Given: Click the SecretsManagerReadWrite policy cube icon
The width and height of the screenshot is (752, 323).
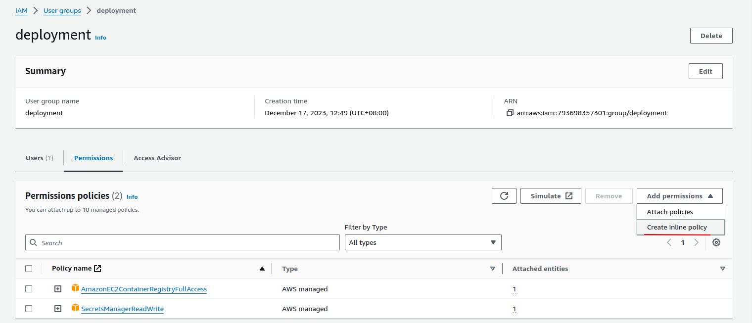Looking at the screenshot, I should pyautogui.click(x=75, y=308).
